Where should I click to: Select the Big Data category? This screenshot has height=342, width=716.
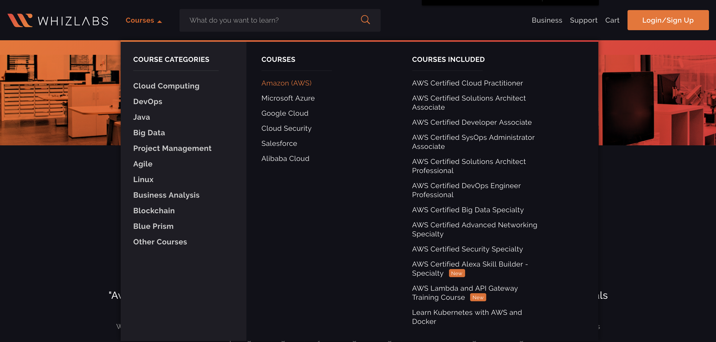149,133
